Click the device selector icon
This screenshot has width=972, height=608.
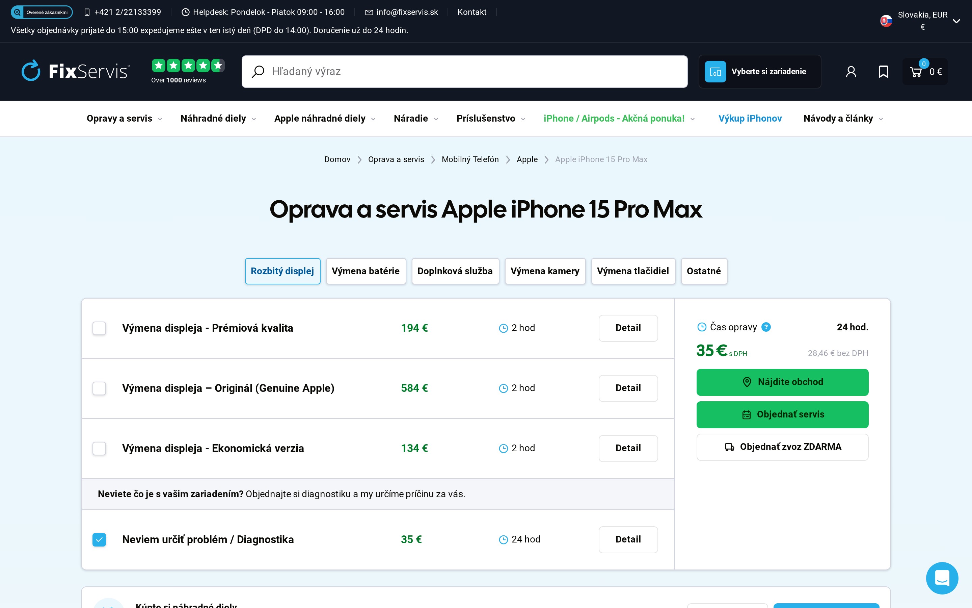(x=715, y=72)
